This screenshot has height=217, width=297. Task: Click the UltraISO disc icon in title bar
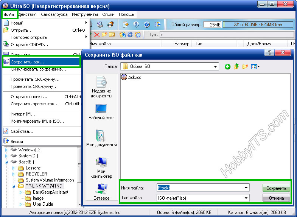coord(6,6)
